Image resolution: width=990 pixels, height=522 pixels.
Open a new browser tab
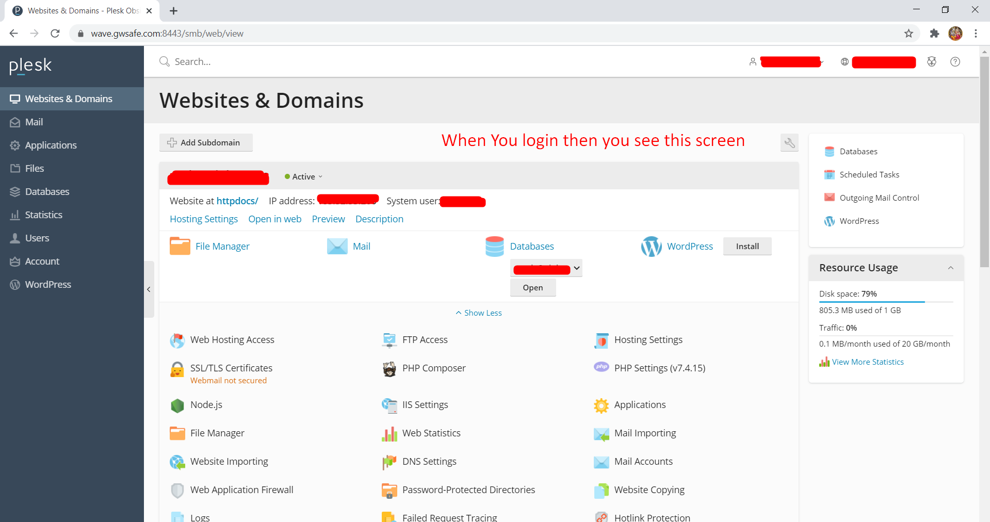[174, 11]
